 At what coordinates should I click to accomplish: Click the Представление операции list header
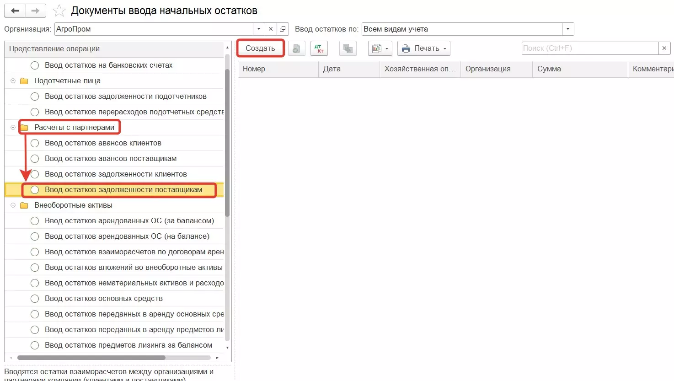tap(114, 49)
